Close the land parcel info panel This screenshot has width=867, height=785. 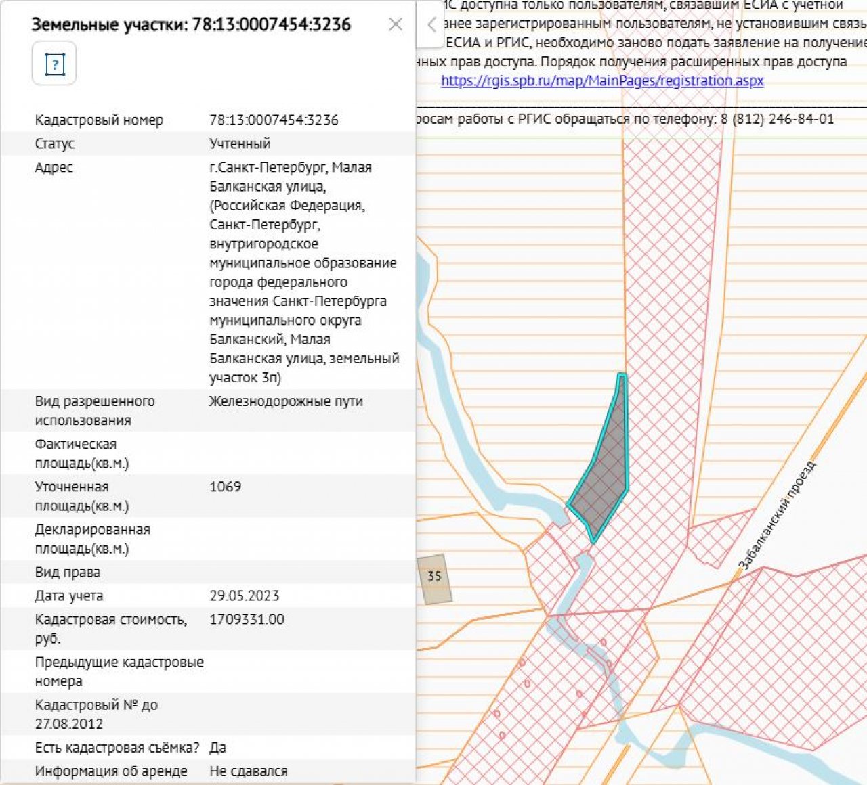click(x=396, y=25)
